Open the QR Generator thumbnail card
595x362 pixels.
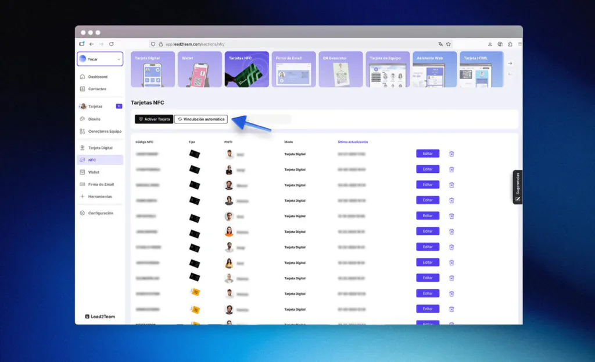[340, 69]
